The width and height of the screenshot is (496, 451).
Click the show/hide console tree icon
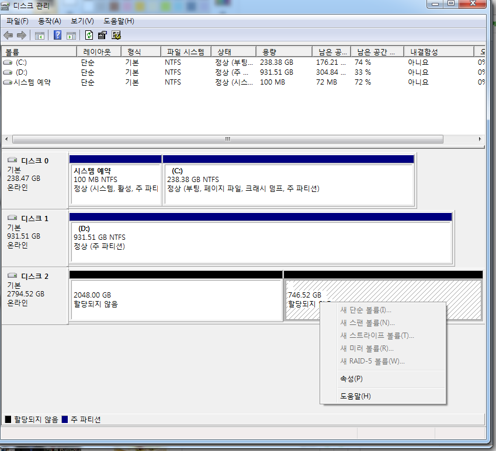tap(40, 35)
